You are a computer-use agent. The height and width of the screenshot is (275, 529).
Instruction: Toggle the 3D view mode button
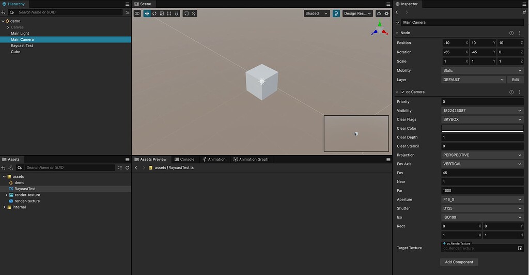coord(137,13)
